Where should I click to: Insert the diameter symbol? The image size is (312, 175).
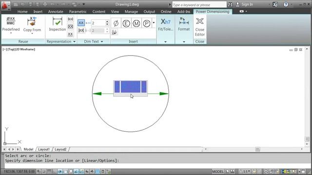[x=116, y=23]
